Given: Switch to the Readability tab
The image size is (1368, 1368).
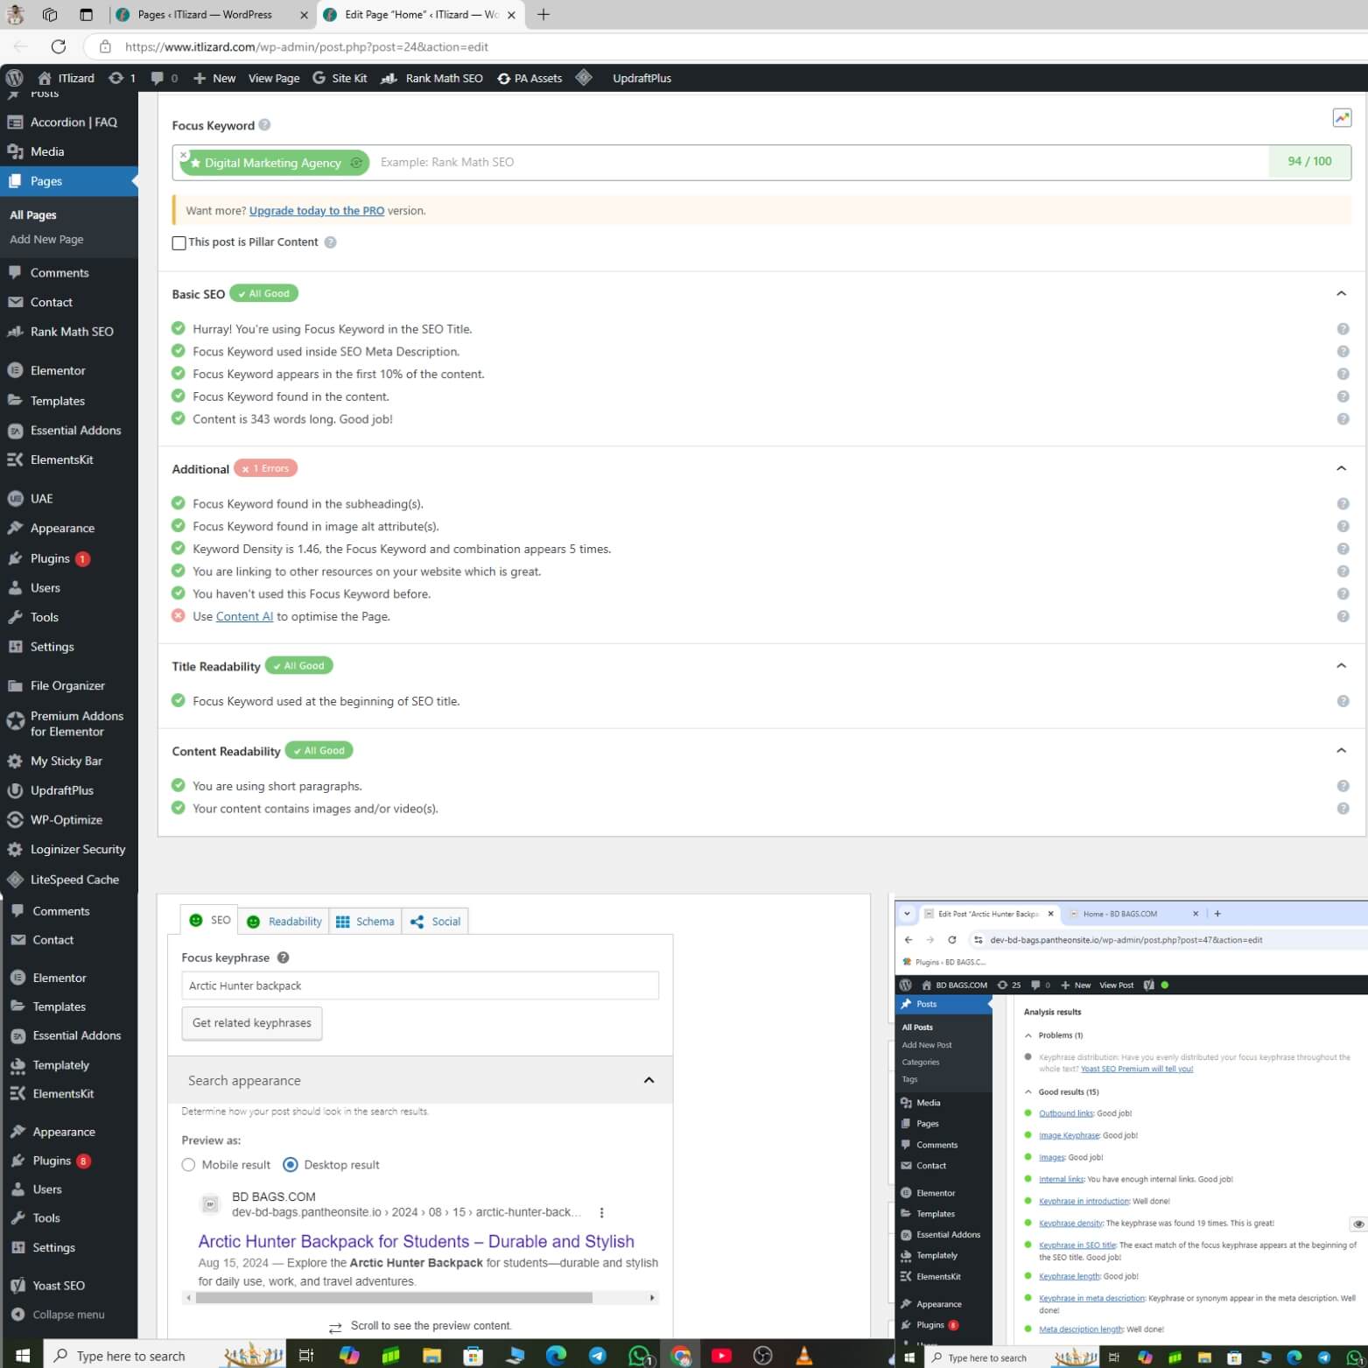Looking at the screenshot, I should pos(285,922).
